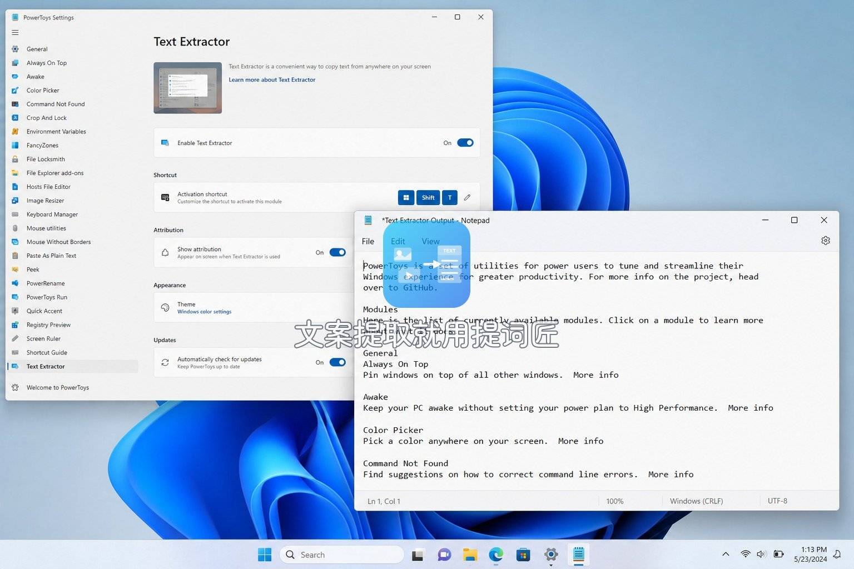The width and height of the screenshot is (854, 569).
Task: Open the Color Picker sidebar item
Action: point(42,91)
